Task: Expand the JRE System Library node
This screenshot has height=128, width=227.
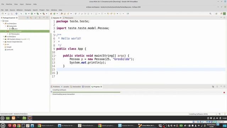Action: [x=4, y=39]
